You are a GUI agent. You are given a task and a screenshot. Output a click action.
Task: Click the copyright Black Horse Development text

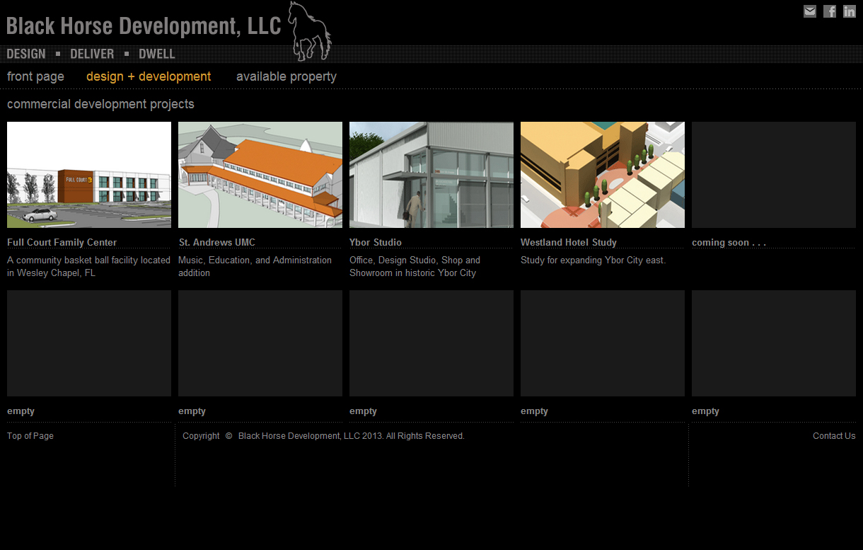pyautogui.click(x=323, y=436)
